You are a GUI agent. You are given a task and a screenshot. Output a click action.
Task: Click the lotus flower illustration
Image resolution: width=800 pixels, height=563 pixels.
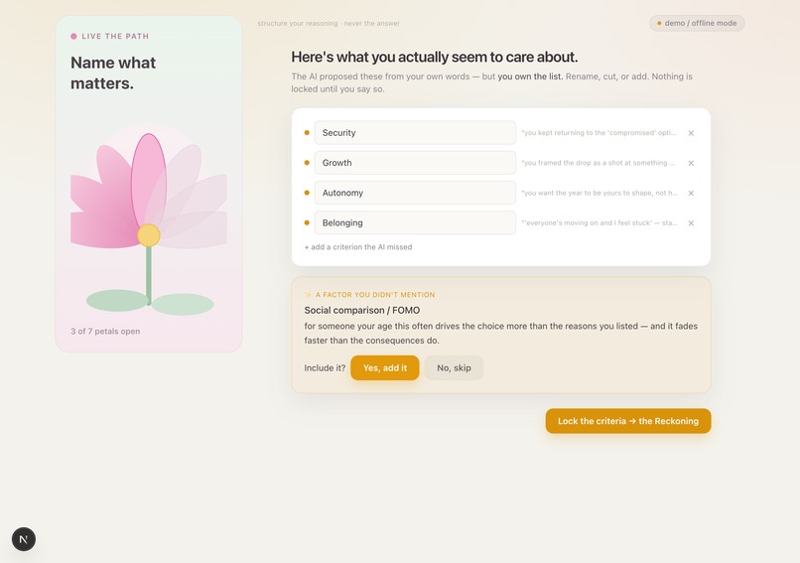(x=149, y=219)
